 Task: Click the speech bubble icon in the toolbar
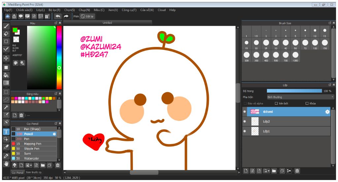point(21,16)
